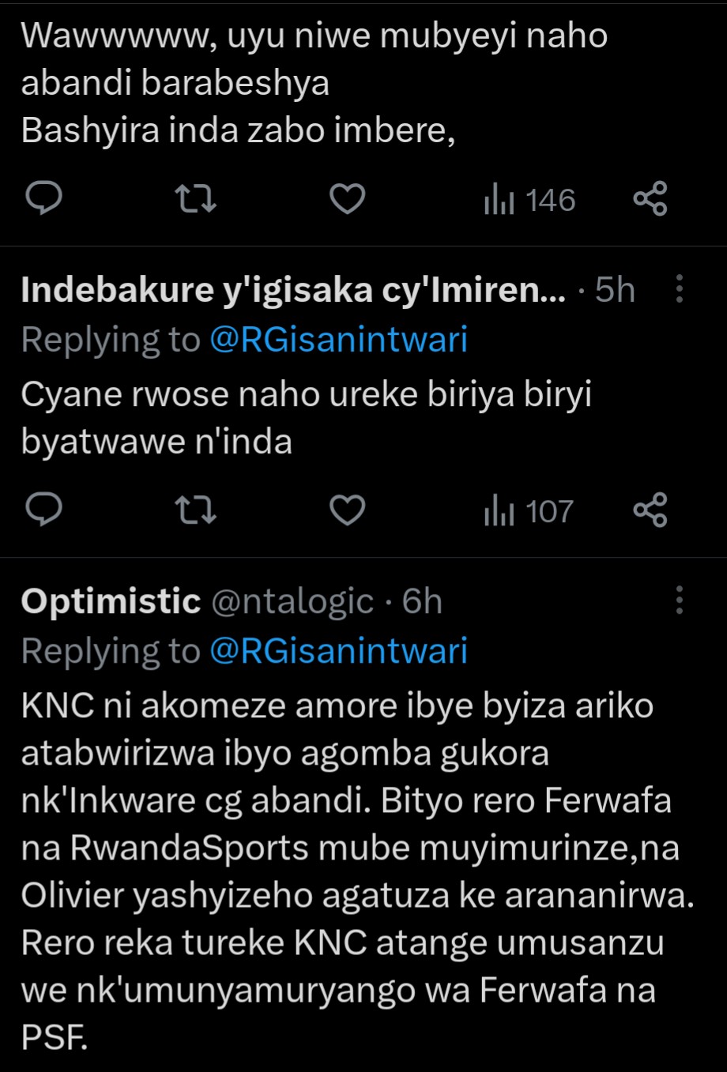Like the tweet with 146 views

tap(346, 199)
